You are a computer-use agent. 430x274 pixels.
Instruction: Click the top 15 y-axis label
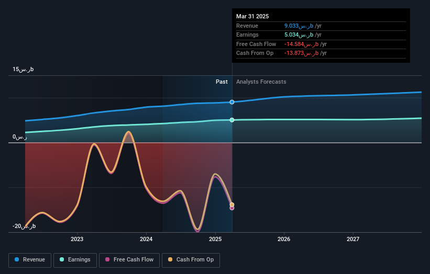click(x=23, y=69)
